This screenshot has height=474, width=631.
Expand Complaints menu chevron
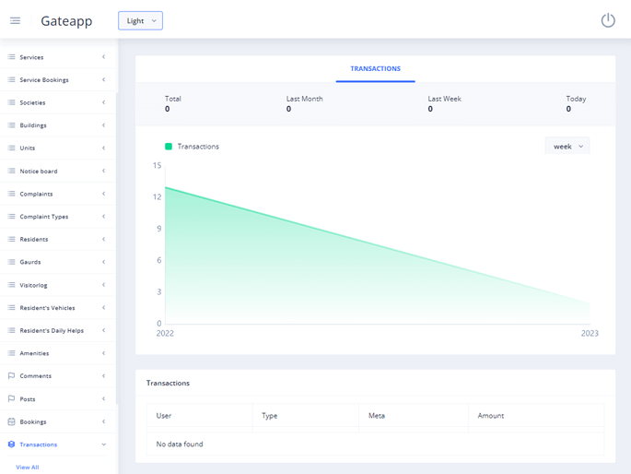point(103,194)
